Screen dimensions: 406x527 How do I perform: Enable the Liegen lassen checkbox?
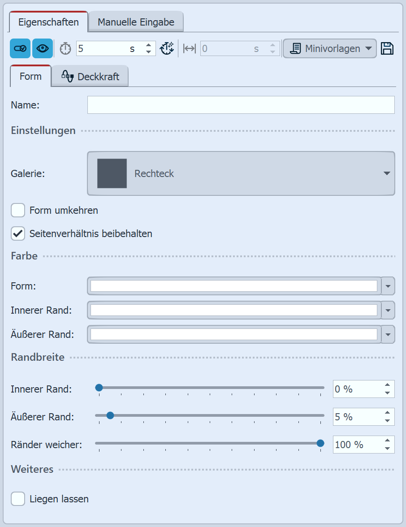click(18, 499)
